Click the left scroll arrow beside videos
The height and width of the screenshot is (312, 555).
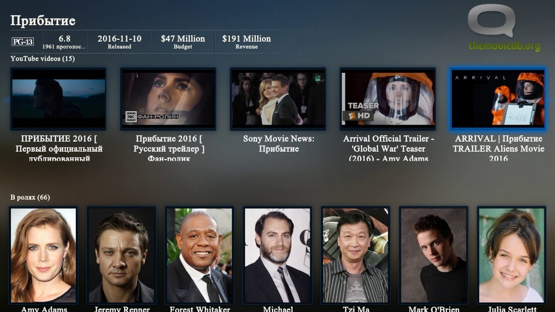pos(6,100)
